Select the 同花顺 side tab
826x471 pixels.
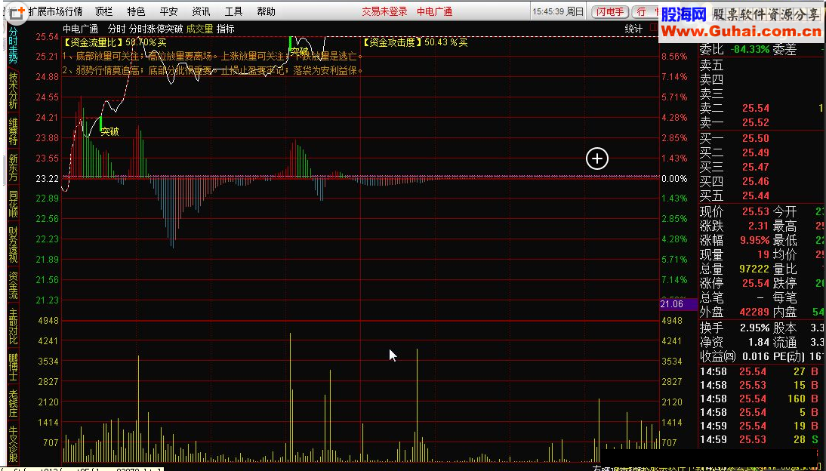(13, 205)
